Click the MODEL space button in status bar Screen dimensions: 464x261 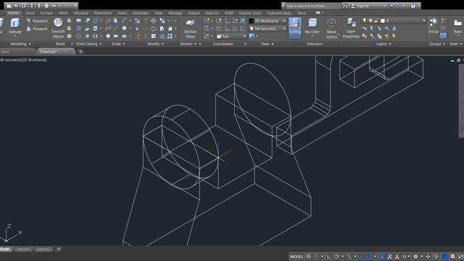tap(297, 256)
